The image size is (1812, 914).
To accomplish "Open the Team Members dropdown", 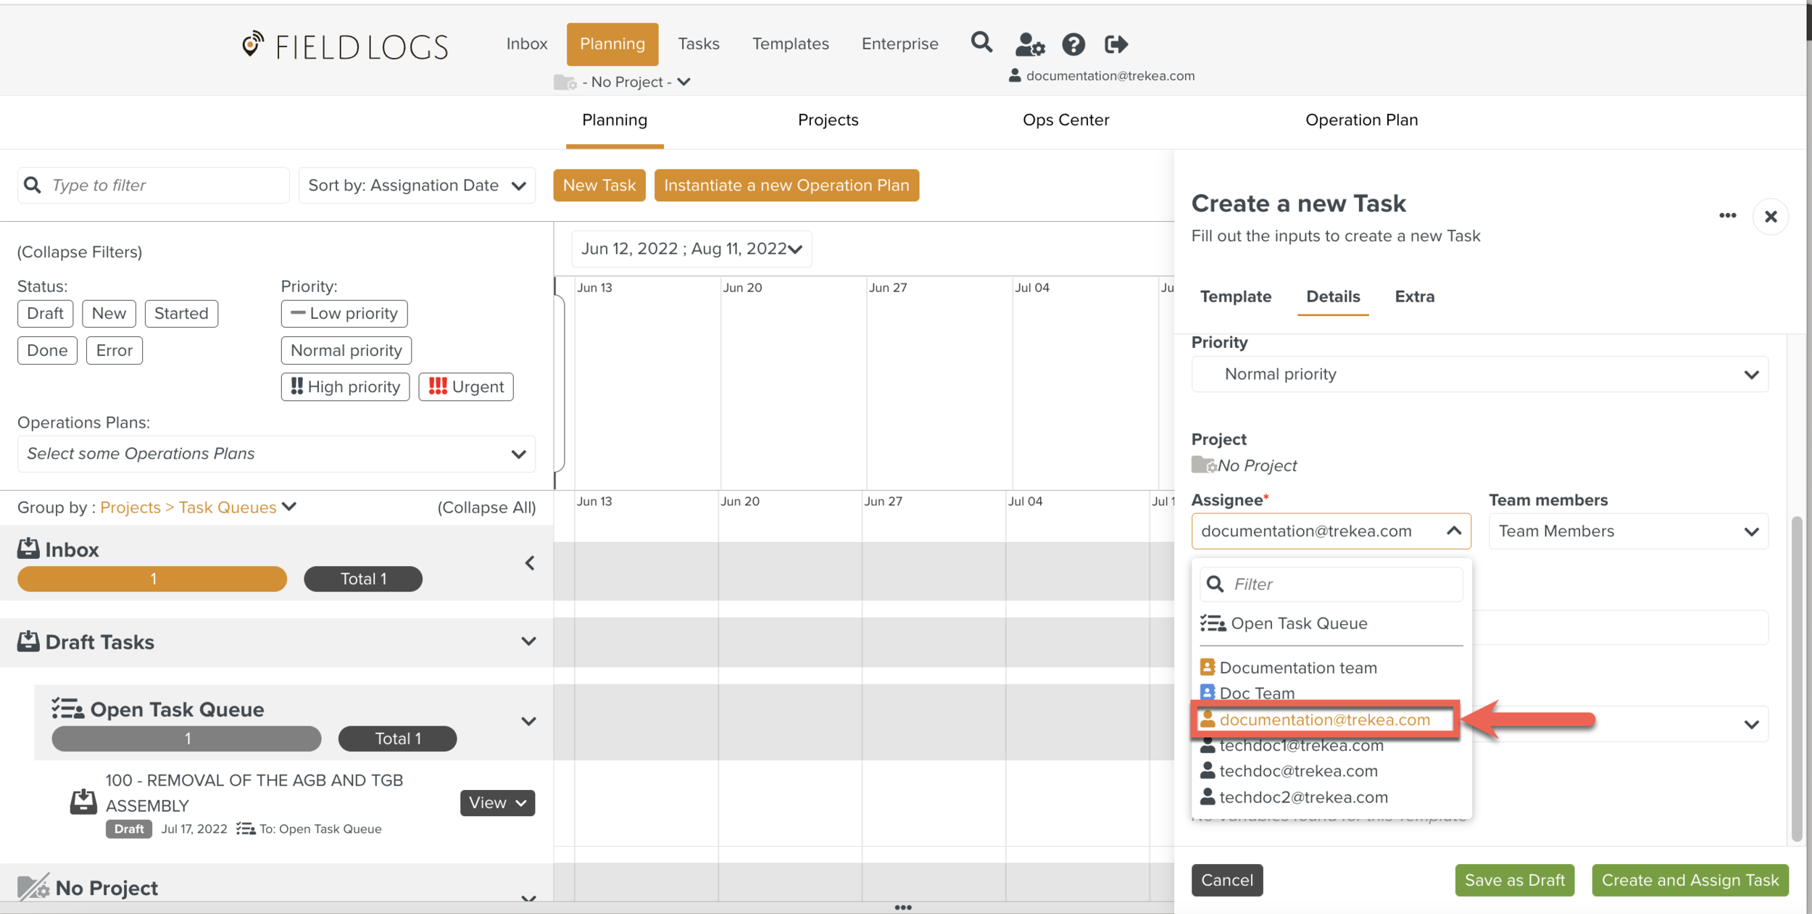I will (x=1629, y=531).
